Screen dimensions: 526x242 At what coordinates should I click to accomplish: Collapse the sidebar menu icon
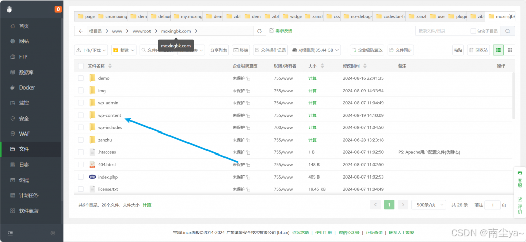click(x=10, y=233)
